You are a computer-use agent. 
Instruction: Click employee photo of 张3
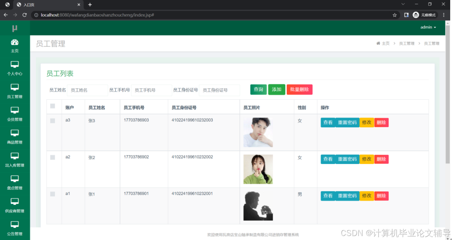click(x=258, y=132)
